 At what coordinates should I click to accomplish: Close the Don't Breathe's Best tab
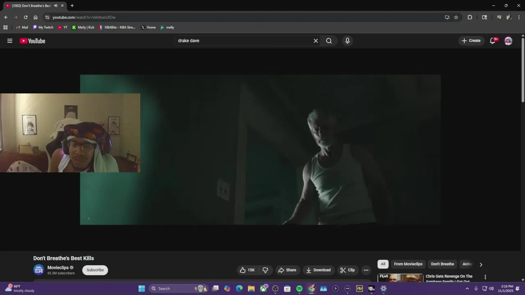(62, 6)
